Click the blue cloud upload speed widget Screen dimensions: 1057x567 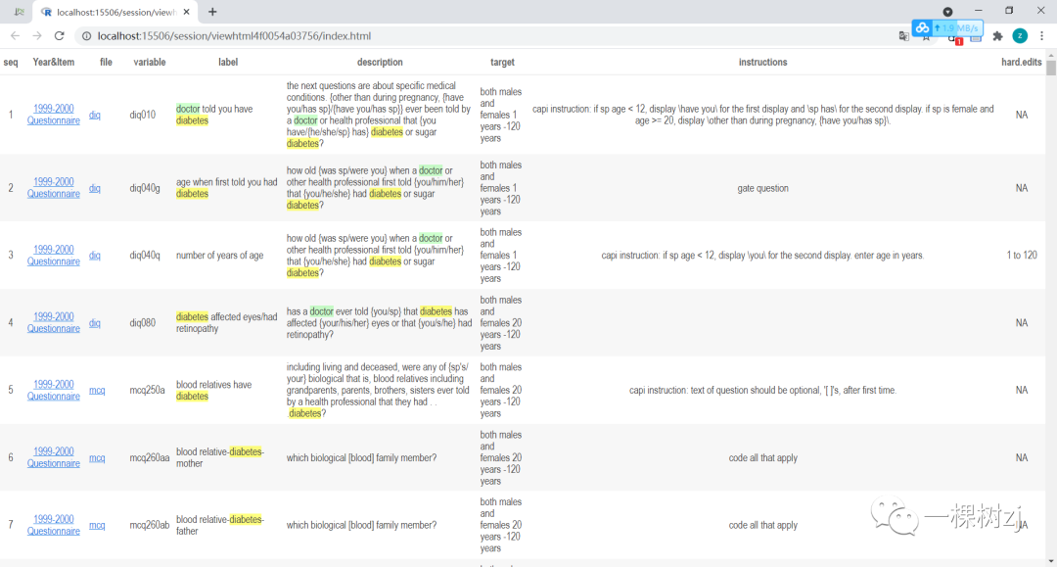click(x=947, y=27)
